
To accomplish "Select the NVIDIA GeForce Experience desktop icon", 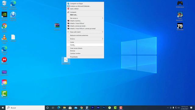I will 4,16.
